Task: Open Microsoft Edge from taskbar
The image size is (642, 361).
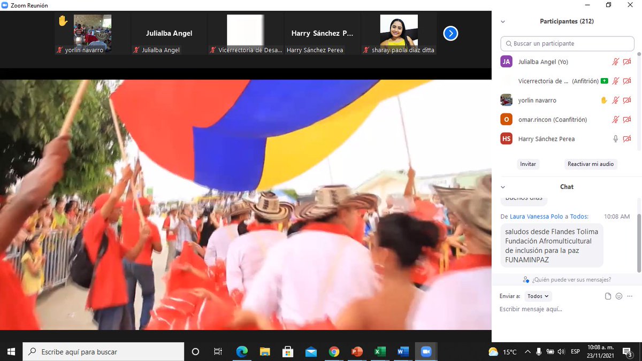Action: pyautogui.click(x=242, y=351)
